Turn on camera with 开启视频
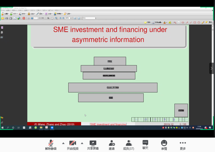Image resolution: width=215 pixels, height=152 pixels. [x=73, y=145]
